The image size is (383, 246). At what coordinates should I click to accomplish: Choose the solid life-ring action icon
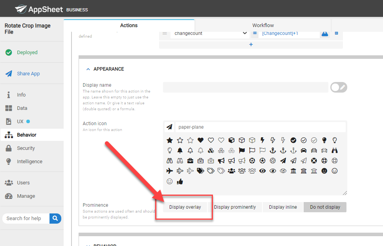pos(314,160)
